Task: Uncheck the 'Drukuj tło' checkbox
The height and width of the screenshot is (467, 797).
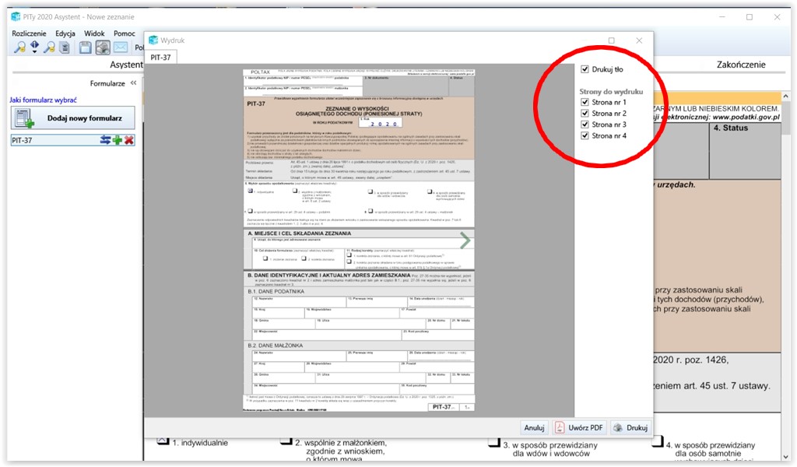Action: [x=585, y=69]
